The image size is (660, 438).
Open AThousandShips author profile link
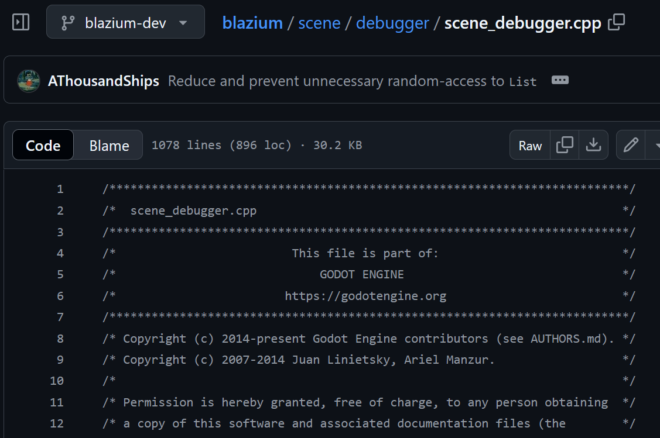(104, 81)
